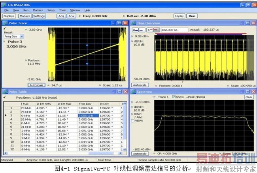The width and height of the screenshot is (257, 173).
Task: Autoscale the Spectrum display
Action: 140,154
